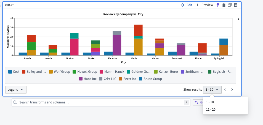The image size is (263, 125).
Task: Toggle the Bailey and legend entry
Action: tap(34, 72)
